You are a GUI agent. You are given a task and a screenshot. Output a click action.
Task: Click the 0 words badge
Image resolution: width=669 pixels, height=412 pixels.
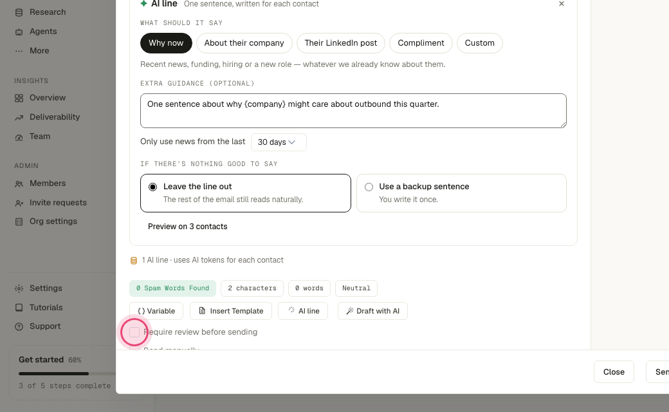(309, 288)
